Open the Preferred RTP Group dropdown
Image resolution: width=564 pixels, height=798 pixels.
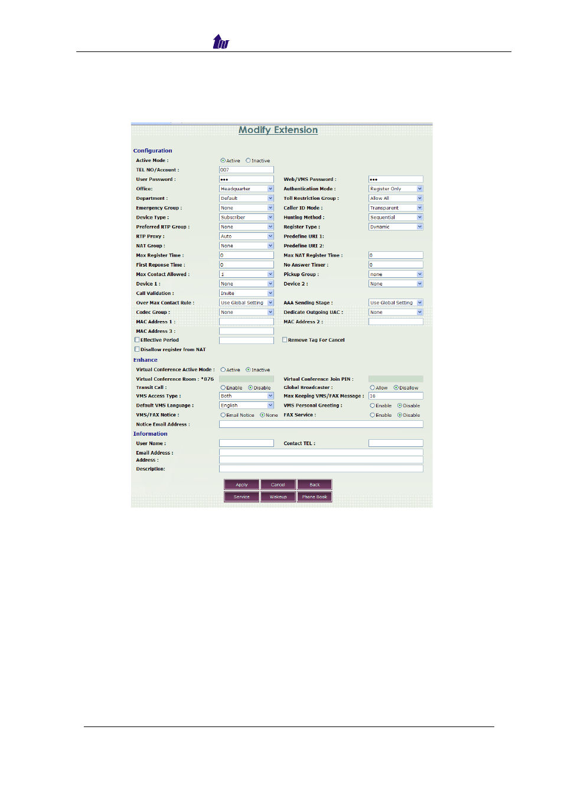246,226
